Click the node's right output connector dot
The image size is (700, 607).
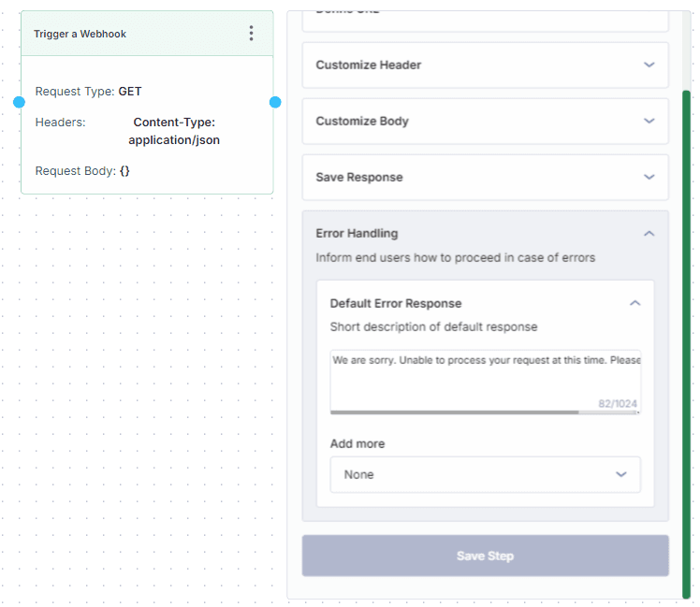point(275,102)
